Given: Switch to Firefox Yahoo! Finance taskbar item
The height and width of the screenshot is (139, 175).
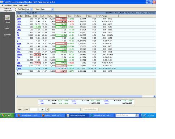Looking at the screenshot, I should 52,115.
